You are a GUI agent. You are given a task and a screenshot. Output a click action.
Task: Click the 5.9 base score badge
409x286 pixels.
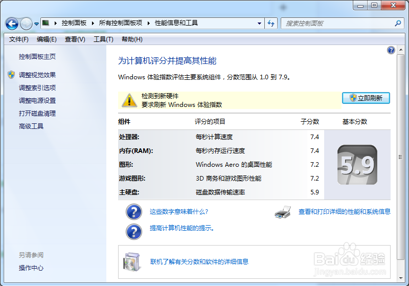pos(357,165)
